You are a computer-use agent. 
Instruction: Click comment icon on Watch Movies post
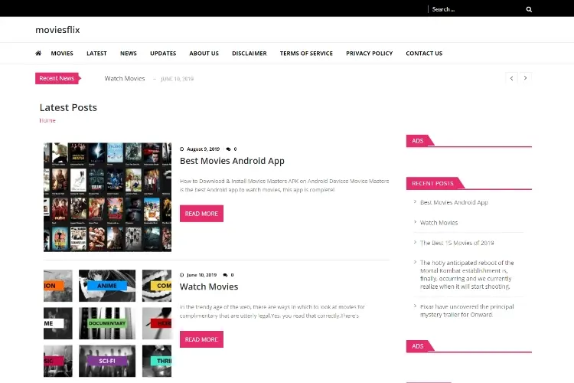pyautogui.click(x=225, y=275)
